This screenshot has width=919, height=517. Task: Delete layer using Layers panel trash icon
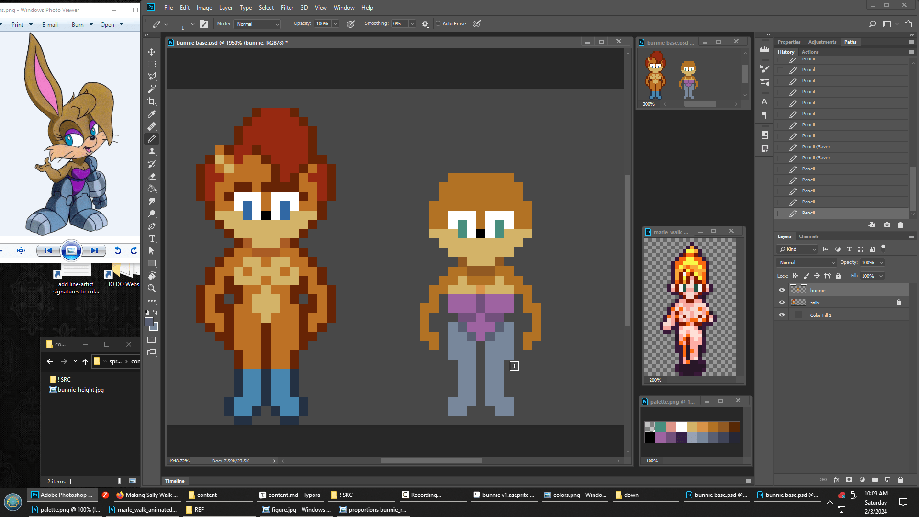point(900,479)
